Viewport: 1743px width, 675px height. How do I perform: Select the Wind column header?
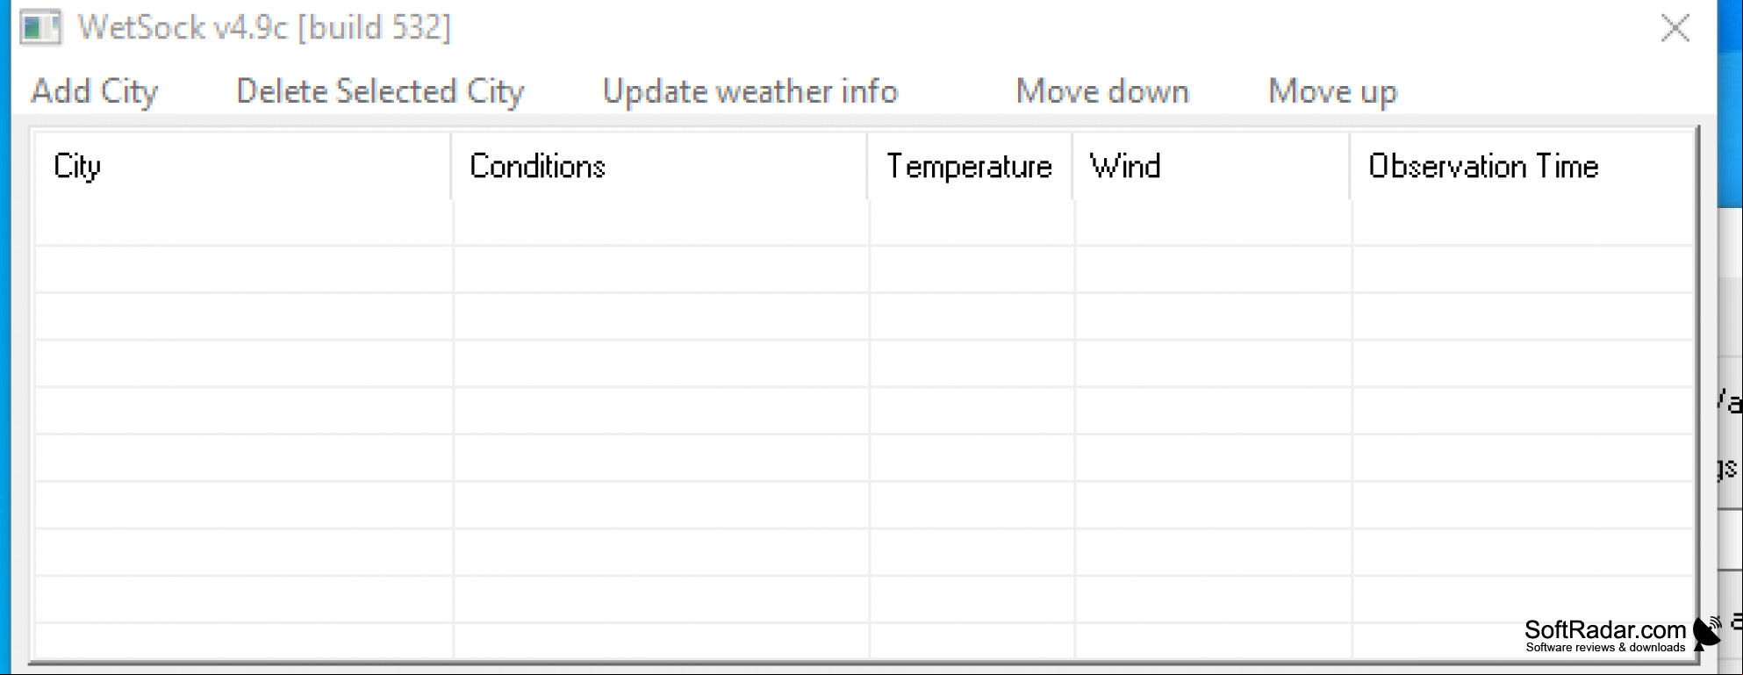pos(1211,166)
